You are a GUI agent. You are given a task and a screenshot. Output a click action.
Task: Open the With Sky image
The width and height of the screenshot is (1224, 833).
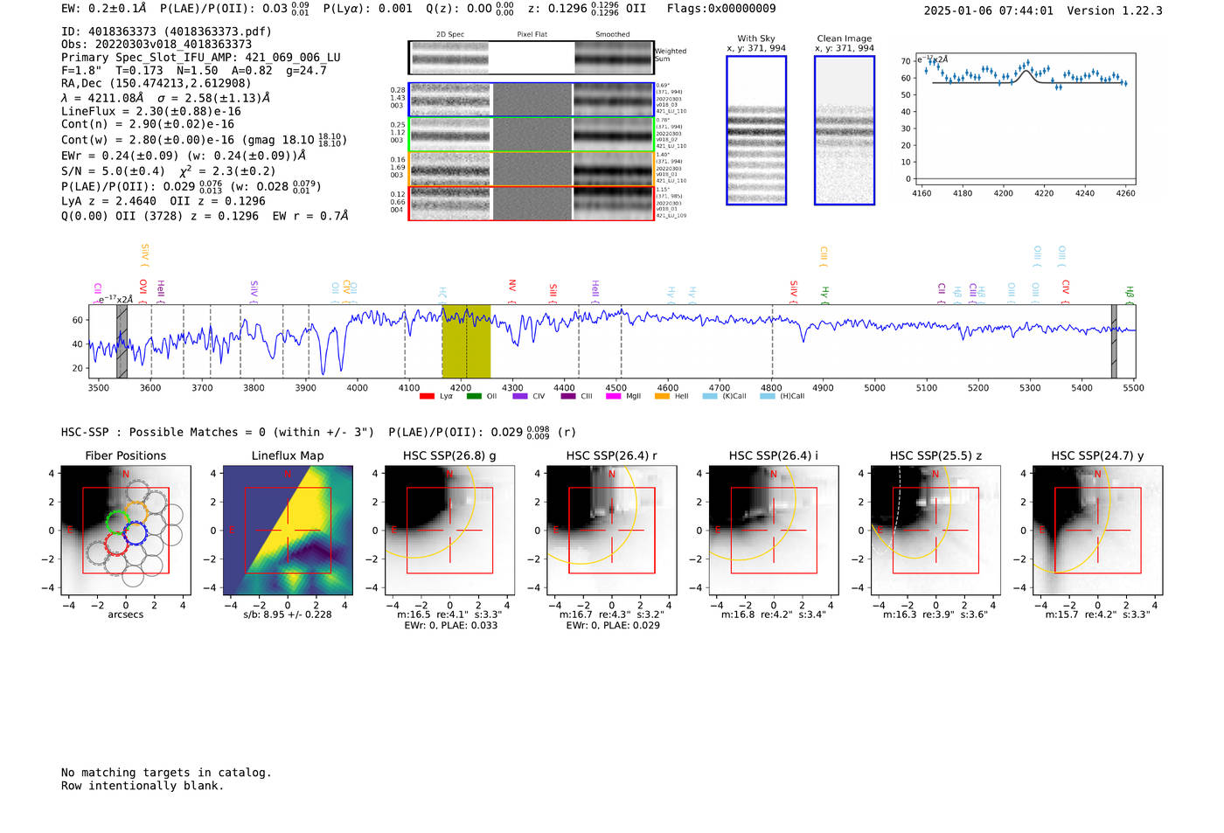(756, 130)
